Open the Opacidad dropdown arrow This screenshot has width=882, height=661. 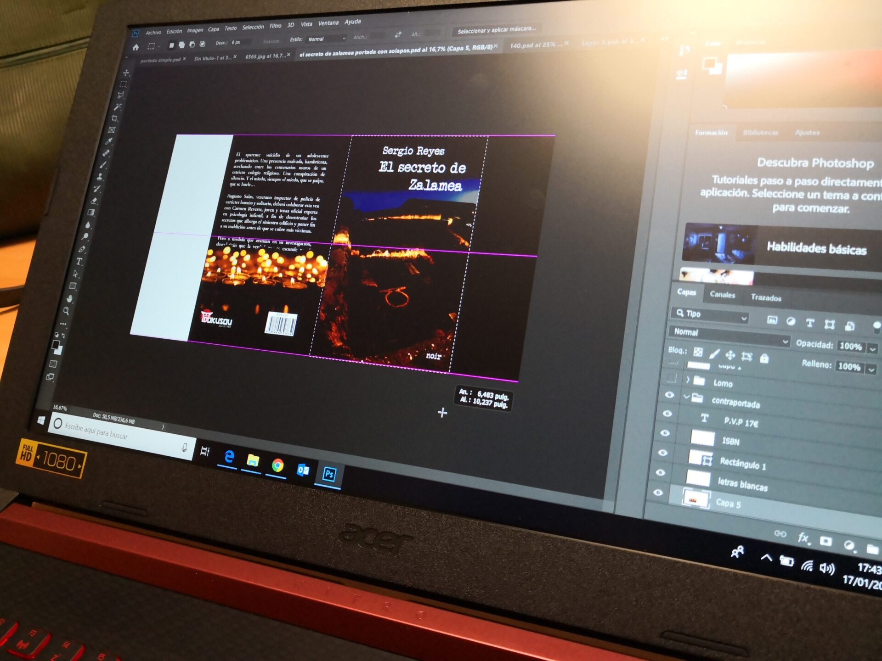pos(872,349)
